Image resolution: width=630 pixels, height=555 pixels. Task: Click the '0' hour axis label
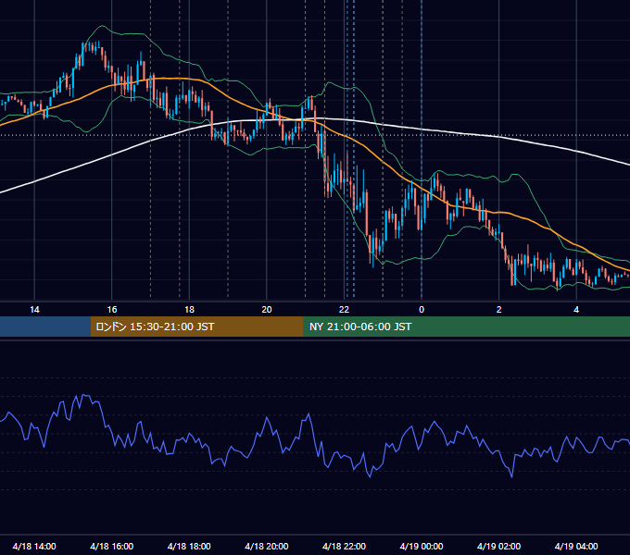(x=422, y=310)
